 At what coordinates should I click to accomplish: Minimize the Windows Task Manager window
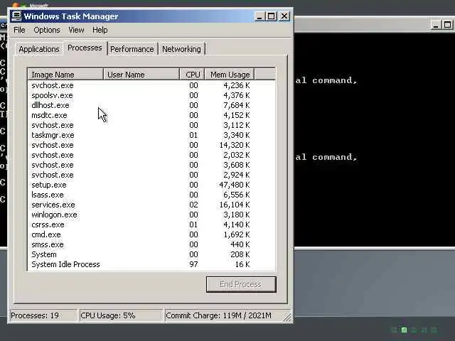pyautogui.click(x=259, y=16)
